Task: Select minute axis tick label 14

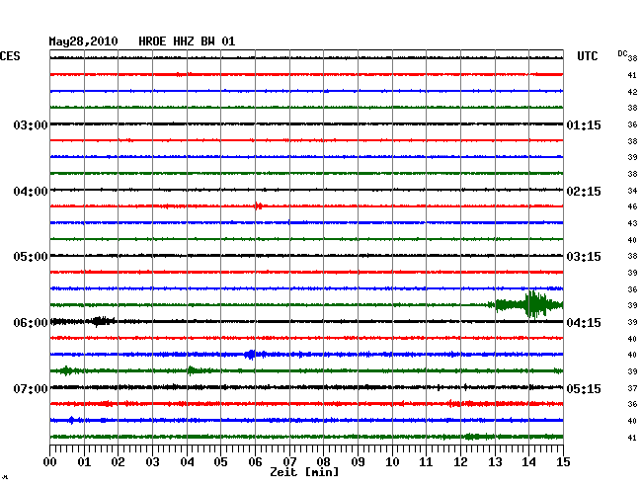Action: [x=528, y=461]
